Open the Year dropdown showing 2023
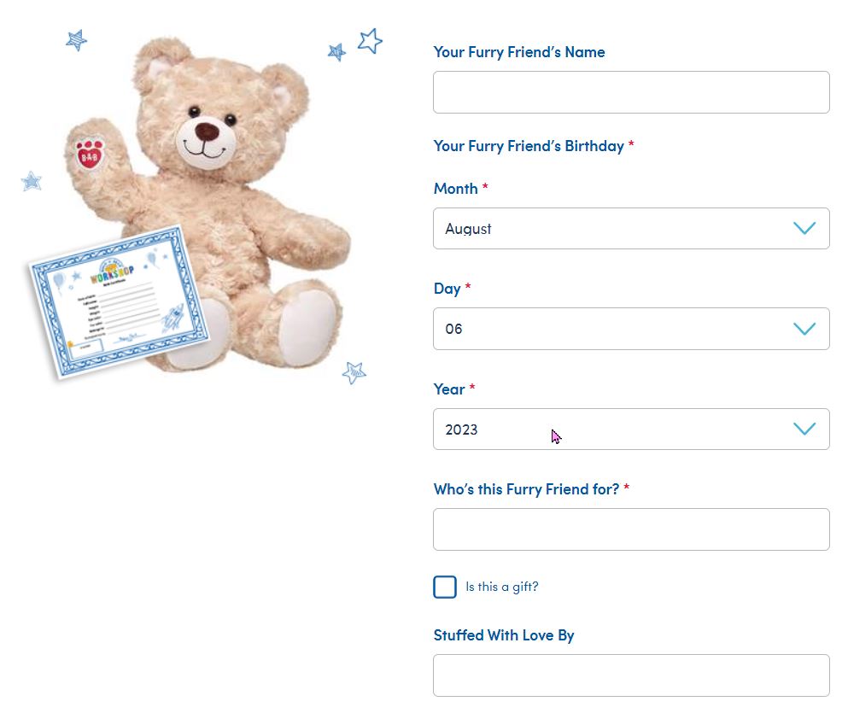Screen dimensions: 848x713 (x=631, y=430)
